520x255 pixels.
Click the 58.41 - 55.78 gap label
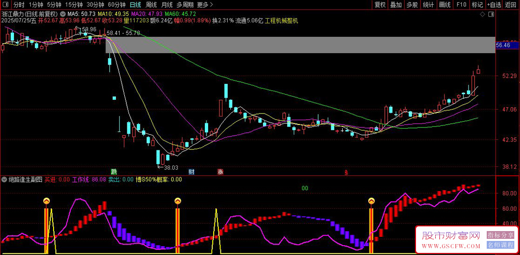pyautogui.click(x=123, y=33)
